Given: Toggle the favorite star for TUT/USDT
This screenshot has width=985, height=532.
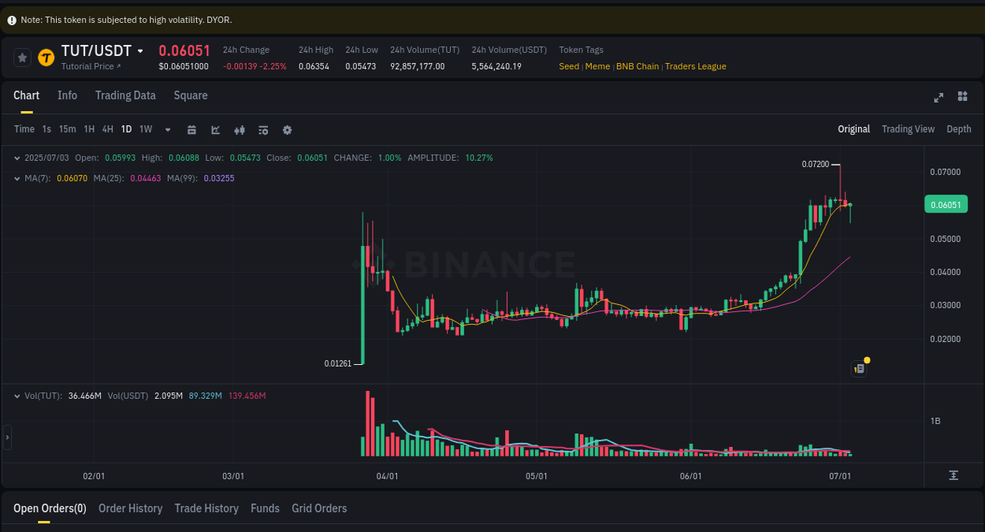Looking at the screenshot, I should (22, 58).
